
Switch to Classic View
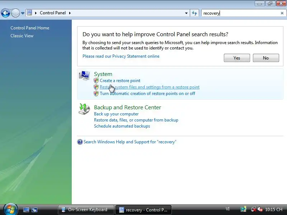click(x=22, y=36)
